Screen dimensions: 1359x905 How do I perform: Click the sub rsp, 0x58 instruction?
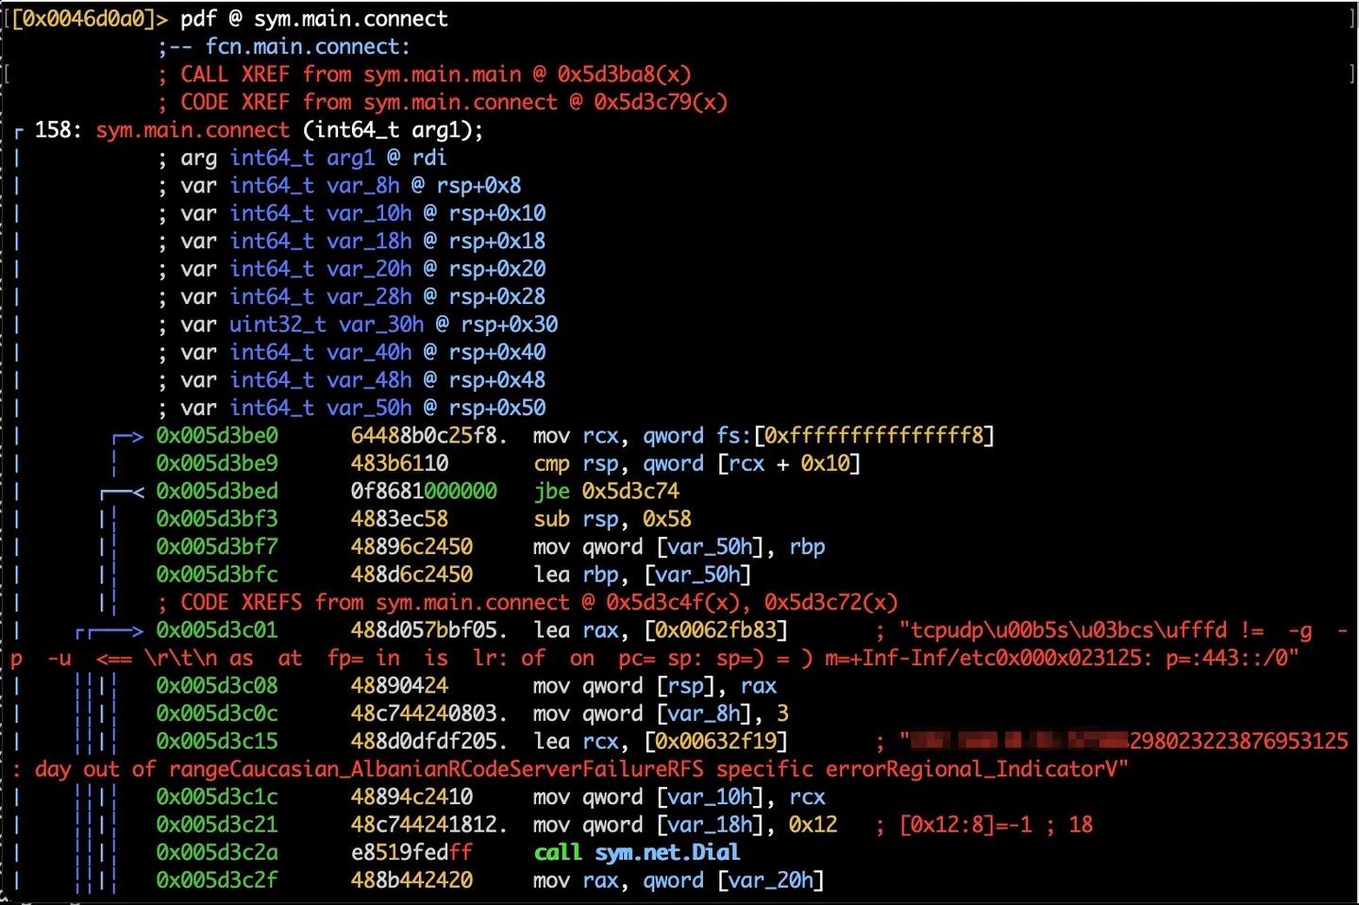612,519
